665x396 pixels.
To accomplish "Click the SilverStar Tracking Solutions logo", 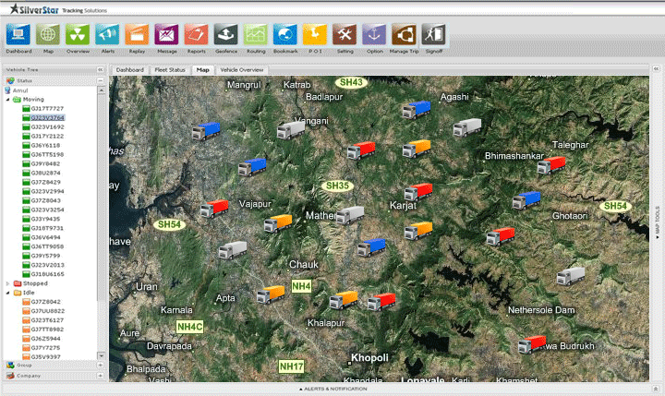I will 58,9.
